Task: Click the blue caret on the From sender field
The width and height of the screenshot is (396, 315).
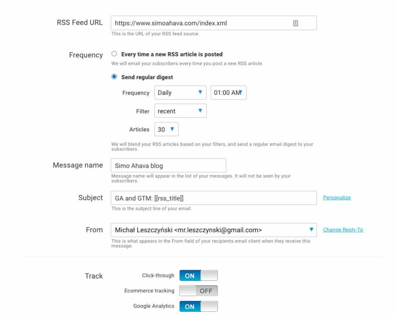Action: coord(310,230)
